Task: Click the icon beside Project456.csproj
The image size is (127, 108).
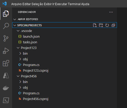Action: [x=20, y=99]
